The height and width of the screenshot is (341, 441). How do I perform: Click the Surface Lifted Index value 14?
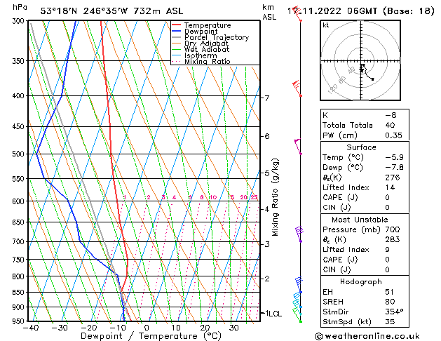pos(390,187)
